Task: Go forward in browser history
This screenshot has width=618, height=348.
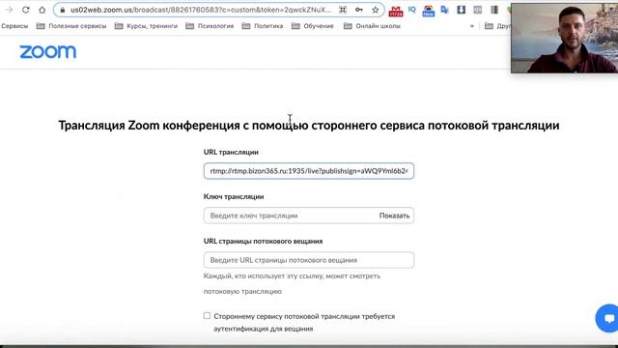Action: click(10, 10)
